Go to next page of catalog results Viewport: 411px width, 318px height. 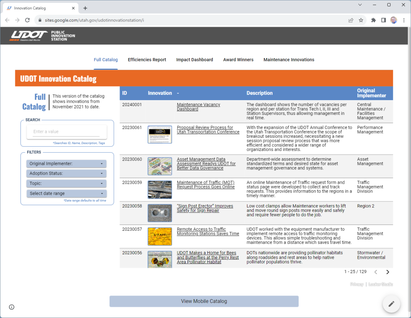pyautogui.click(x=388, y=272)
